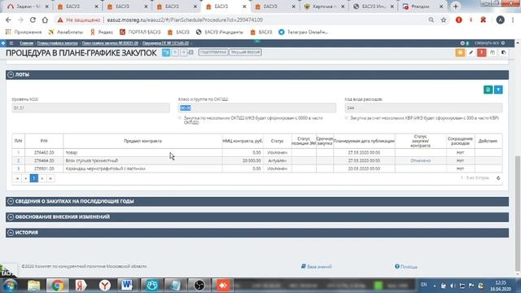
Task: Click the Планы-графики закупок breadcrumb link
Action: 58,43
